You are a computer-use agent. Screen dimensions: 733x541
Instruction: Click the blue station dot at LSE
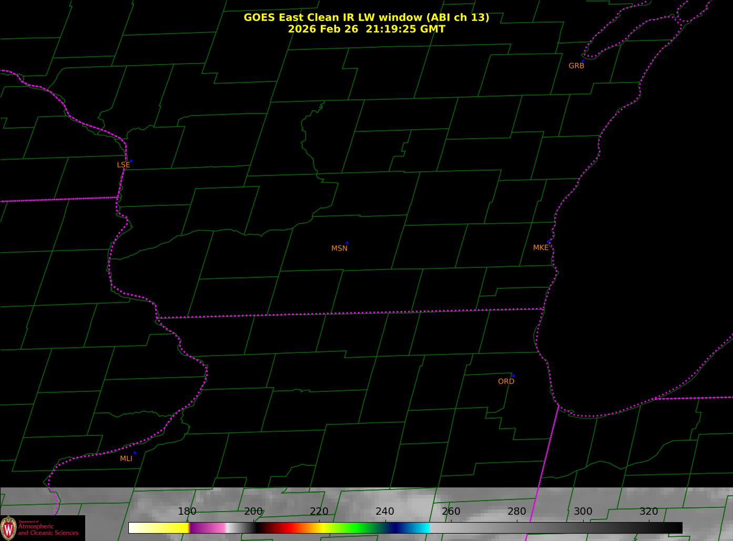[x=131, y=161]
